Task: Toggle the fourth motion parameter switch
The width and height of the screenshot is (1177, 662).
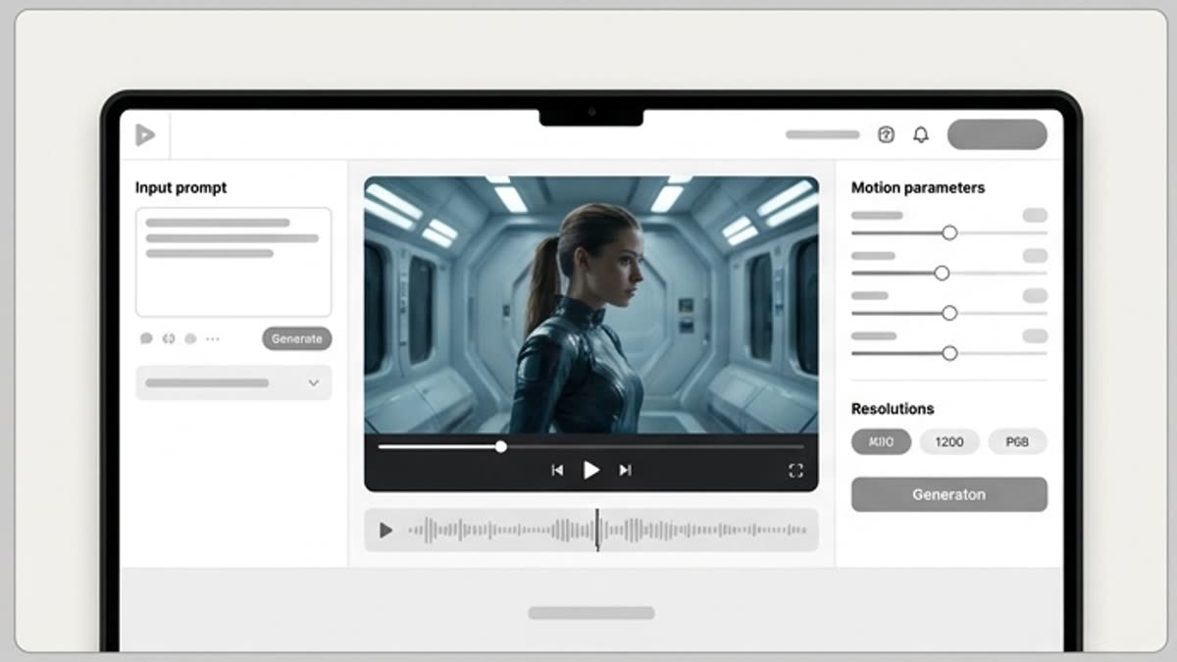Action: coord(1035,335)
